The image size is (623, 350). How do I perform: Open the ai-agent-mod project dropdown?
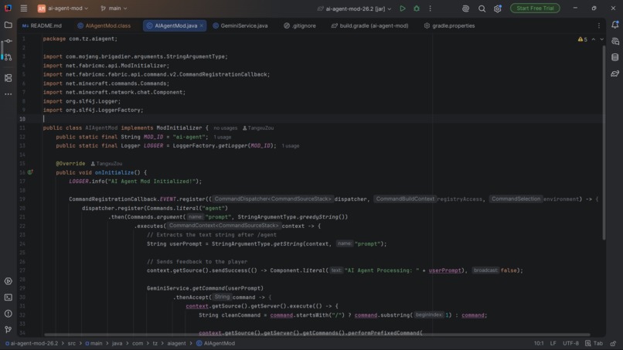pyautogui.click(x=63, y=8)
